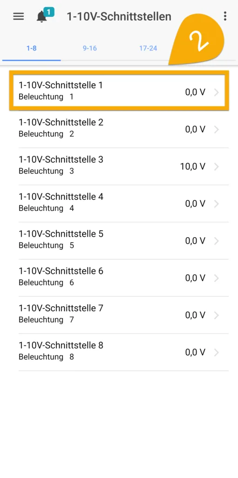238x478 pixels.
Task: Click the chevron beside 1-10V-Schnittstelle 8
Action: coord(217,352)
